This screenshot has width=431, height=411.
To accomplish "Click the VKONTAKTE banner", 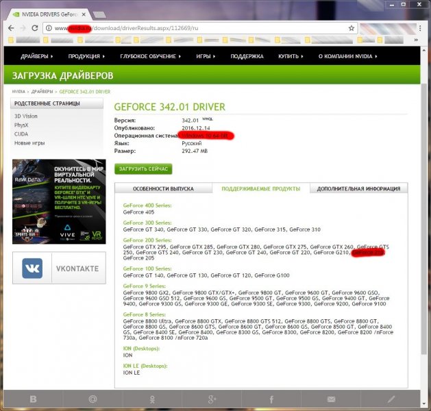I will [59, 269].
